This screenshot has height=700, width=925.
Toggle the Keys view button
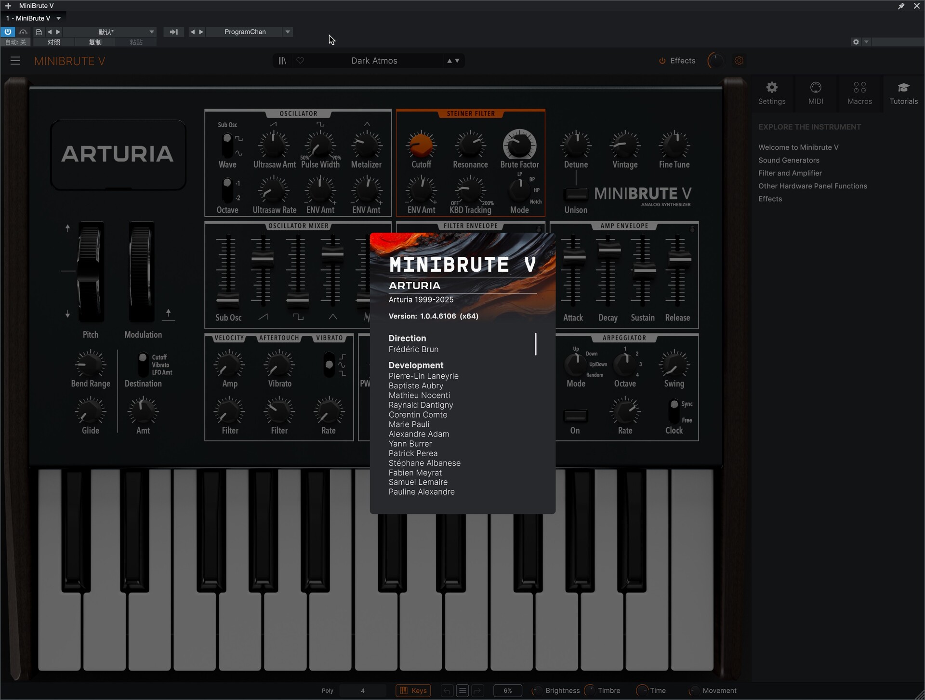pyautogui.click(x=413, y=691)
